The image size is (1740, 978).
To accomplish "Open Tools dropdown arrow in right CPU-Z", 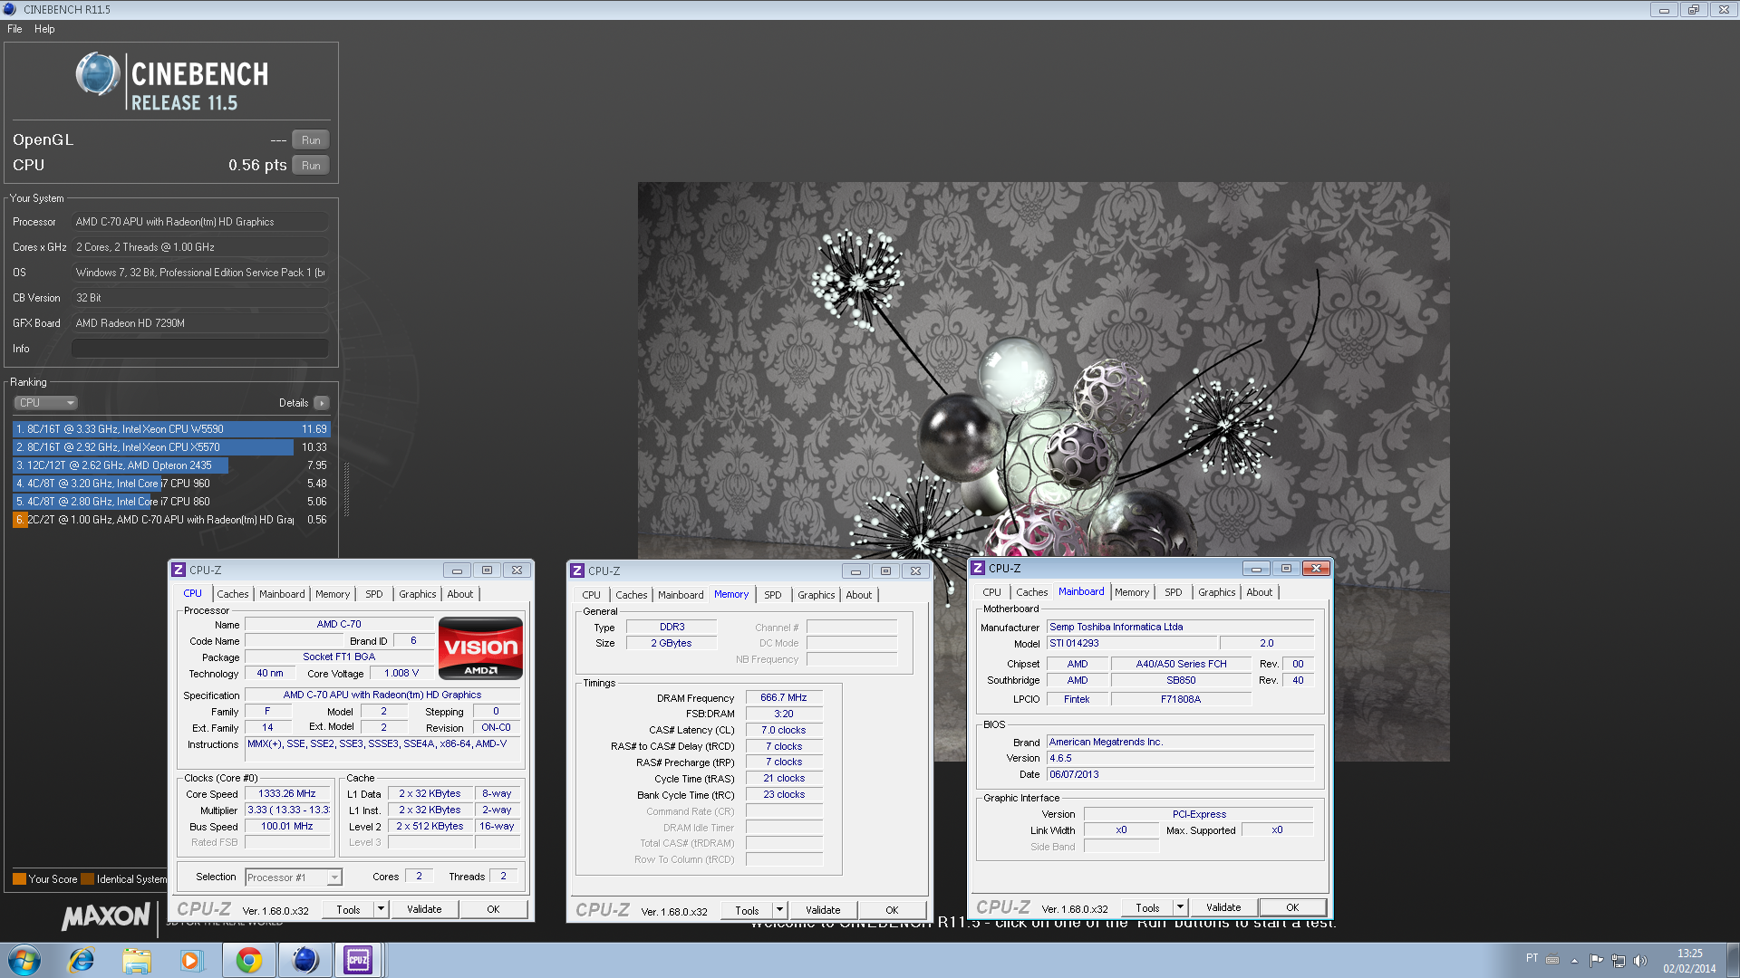I will point(1181,908).
